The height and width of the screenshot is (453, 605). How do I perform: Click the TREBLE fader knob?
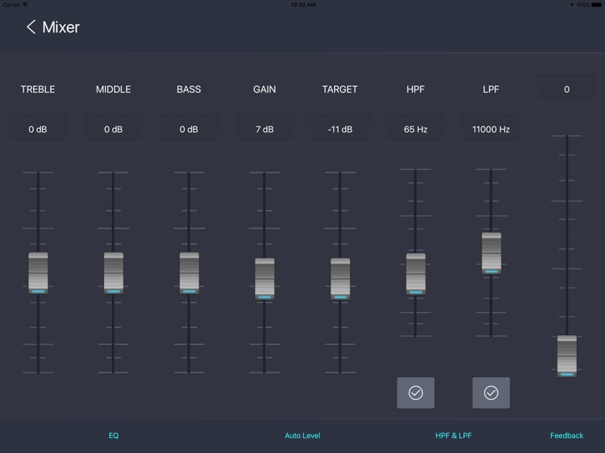coord(38,273)
